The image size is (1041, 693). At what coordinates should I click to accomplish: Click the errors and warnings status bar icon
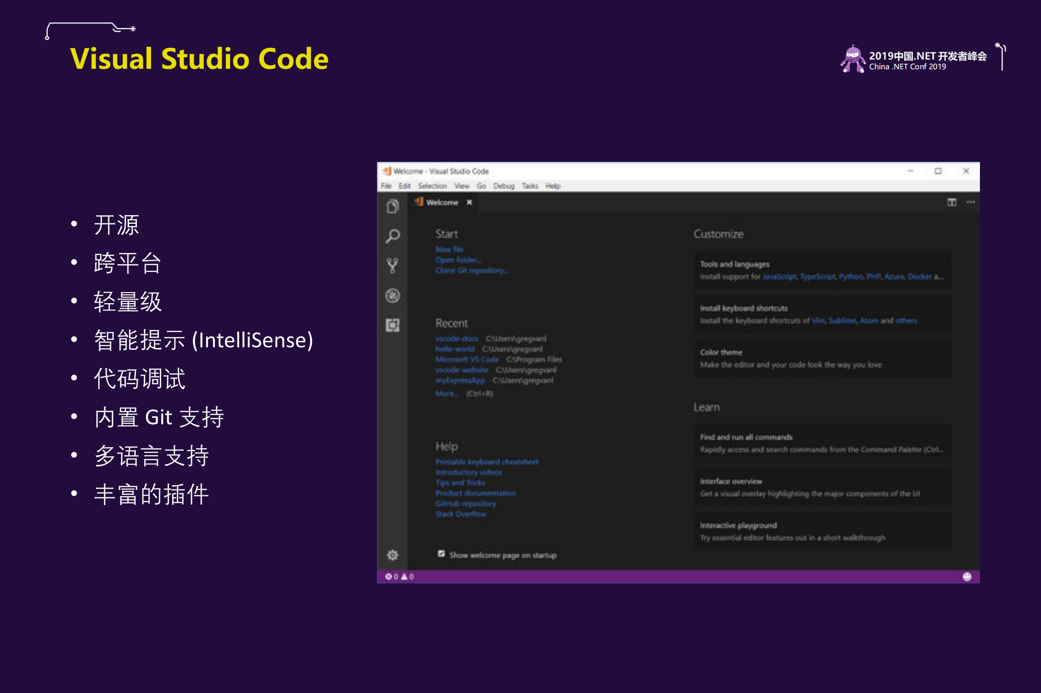coord(396,577)
